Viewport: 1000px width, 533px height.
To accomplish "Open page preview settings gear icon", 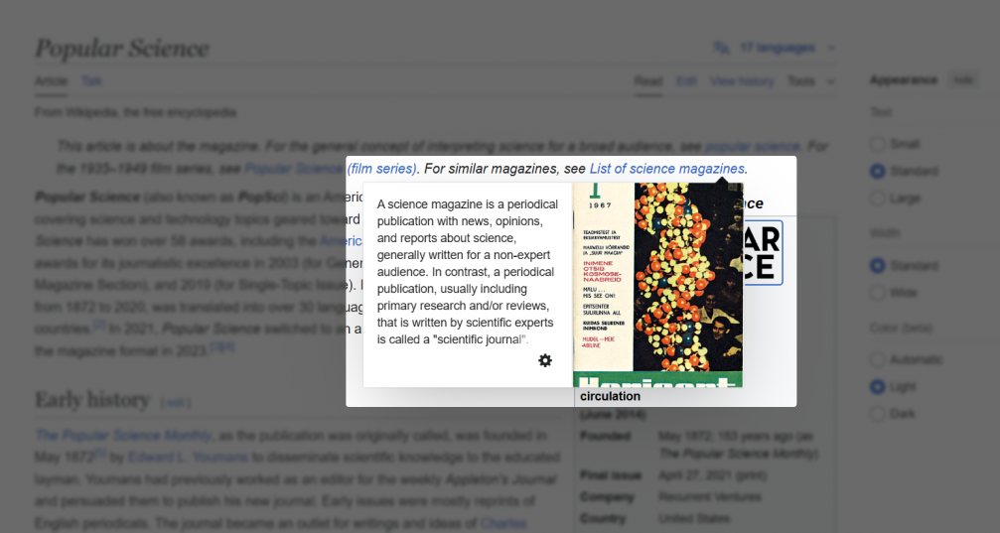I will (544, 361).
